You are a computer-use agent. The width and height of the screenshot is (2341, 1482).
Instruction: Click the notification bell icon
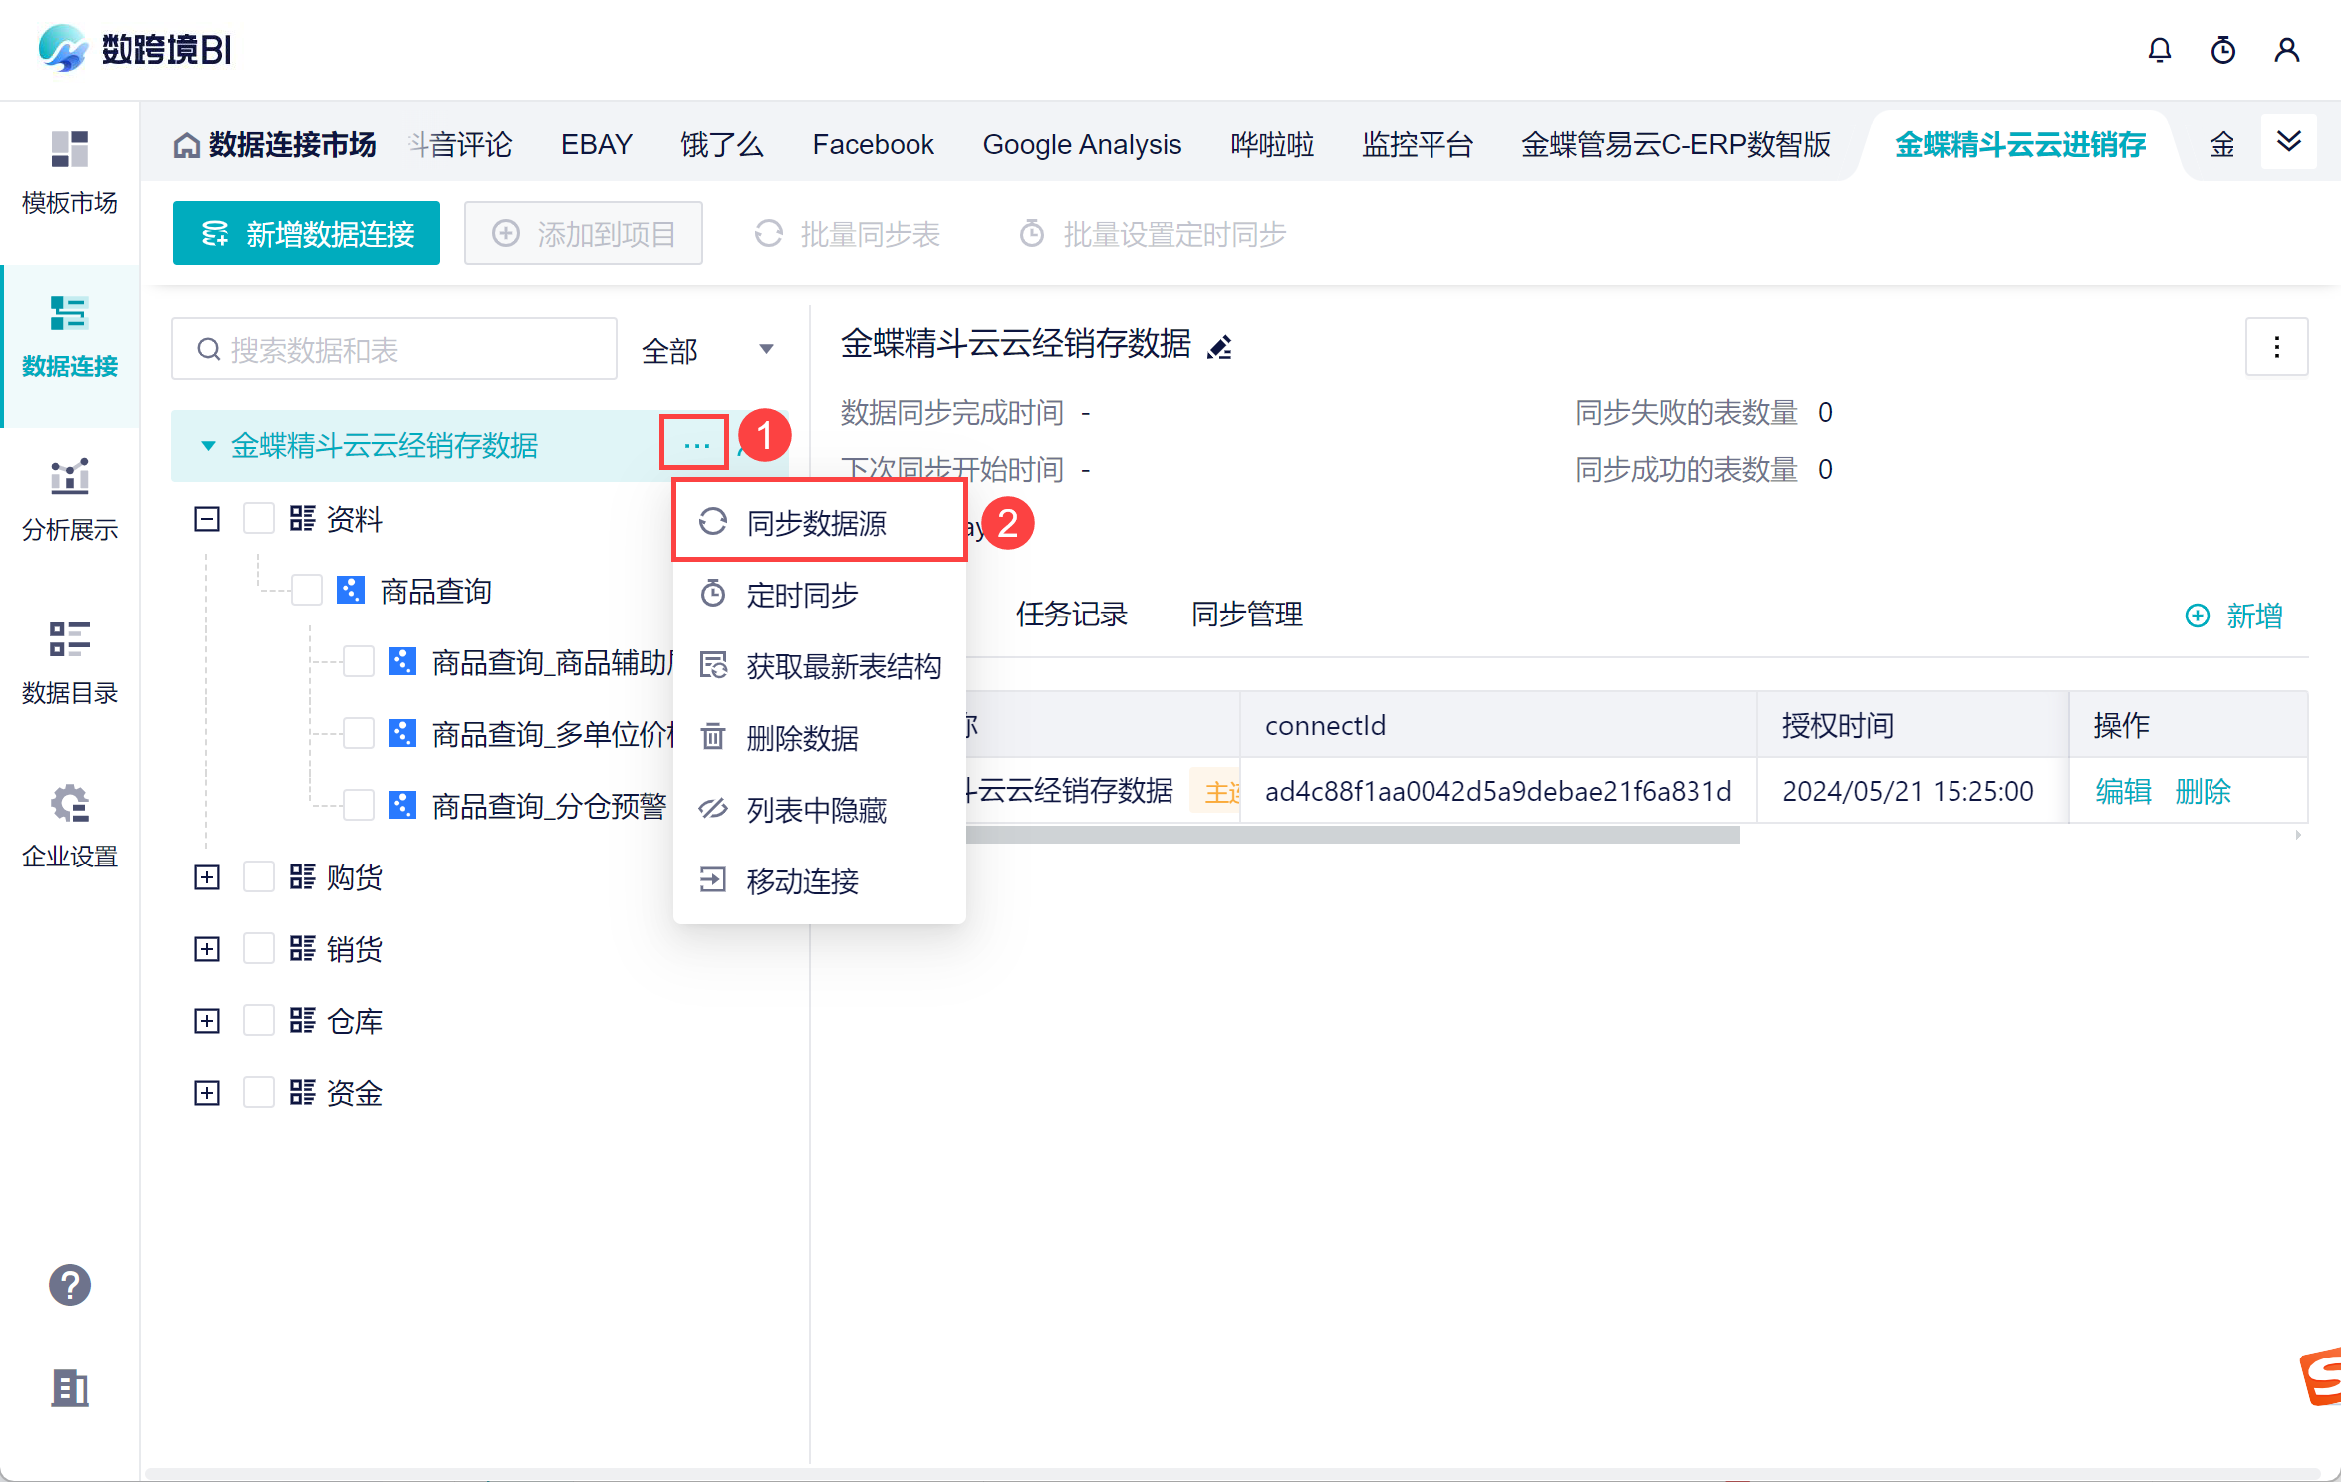click(x=2159, y=50)
